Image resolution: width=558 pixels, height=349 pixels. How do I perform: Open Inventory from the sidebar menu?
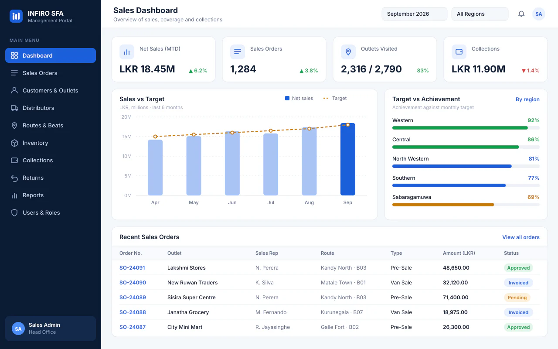(x=51, y=143)
